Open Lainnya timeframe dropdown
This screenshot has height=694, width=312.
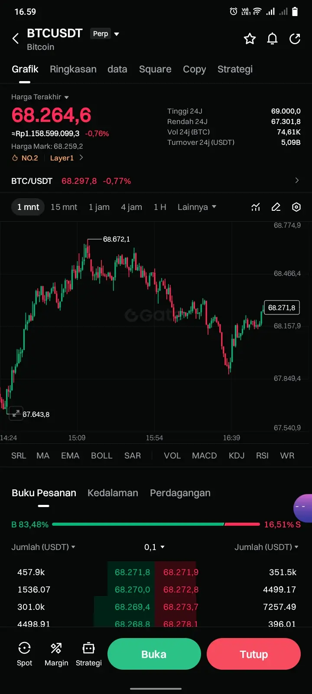197,207
